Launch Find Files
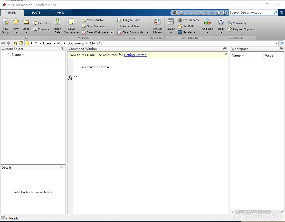This screenshot has height=222, width=285. (41, 23)
